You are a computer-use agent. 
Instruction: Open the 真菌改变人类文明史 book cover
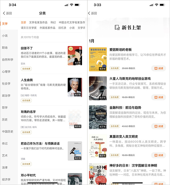point(98,146)
